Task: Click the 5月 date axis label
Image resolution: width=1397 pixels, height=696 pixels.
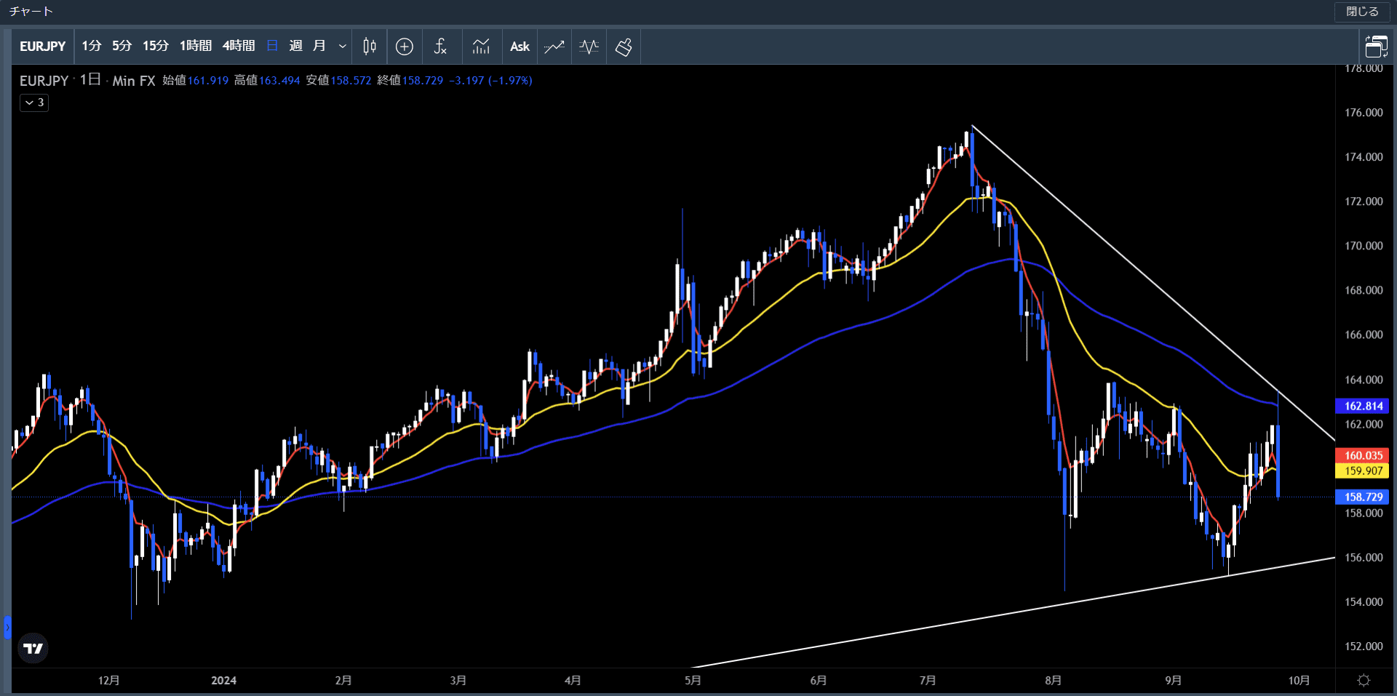Action: coord(693,680)
